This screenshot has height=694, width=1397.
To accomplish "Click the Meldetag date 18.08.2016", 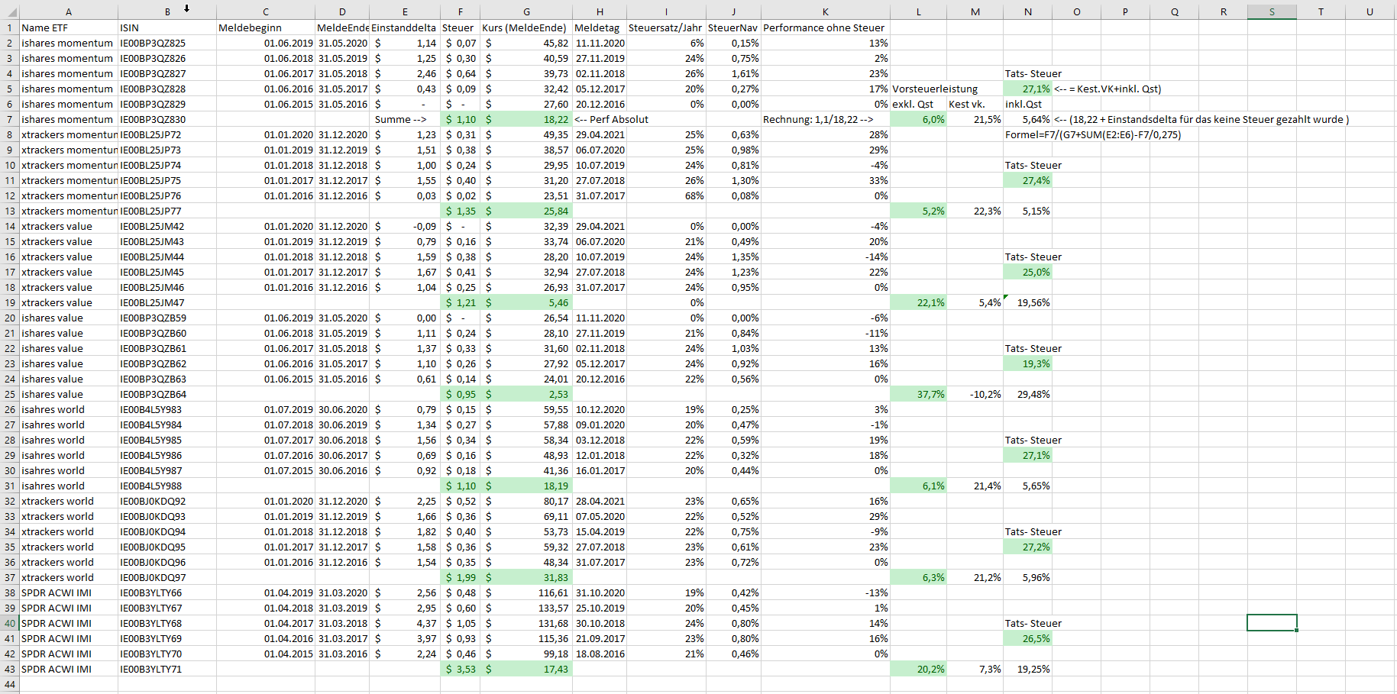I will point(600,654).
